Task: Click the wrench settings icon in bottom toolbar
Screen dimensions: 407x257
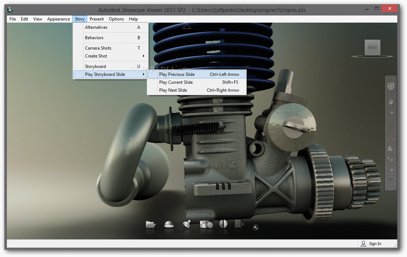Action: pyautogui.click(x=256, y=228)
